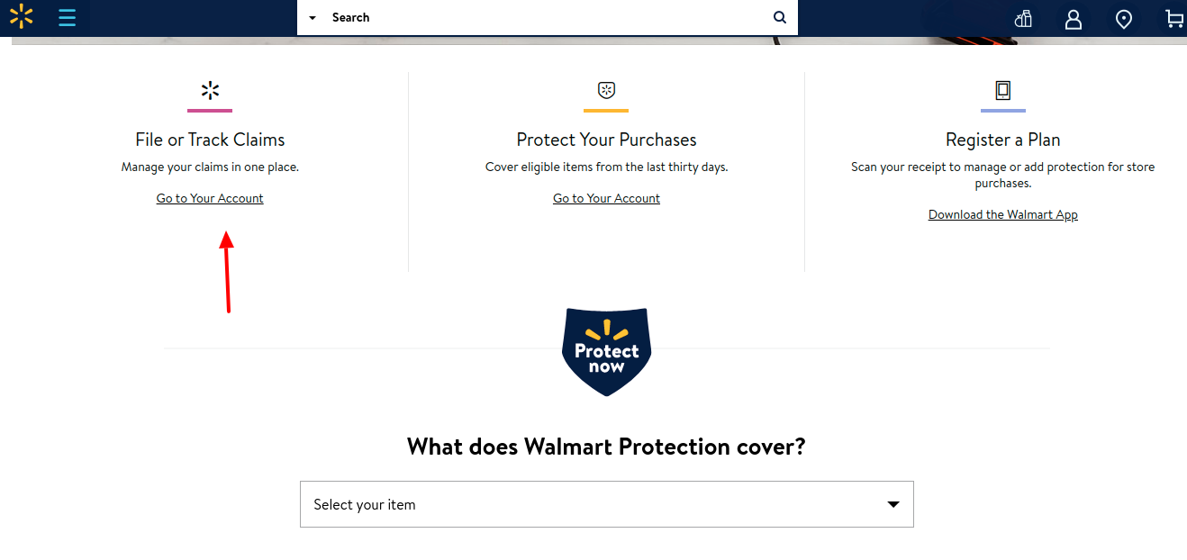
Task: Click the search magnifier icon
Action: [x=780, y=17]
